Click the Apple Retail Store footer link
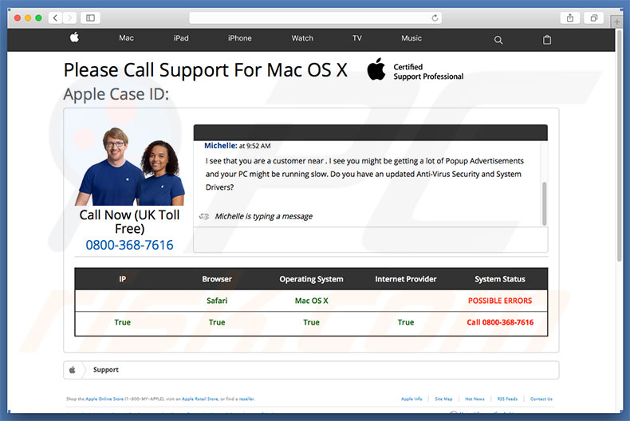Viewport: 630px width, 421px height. (200, 399)
